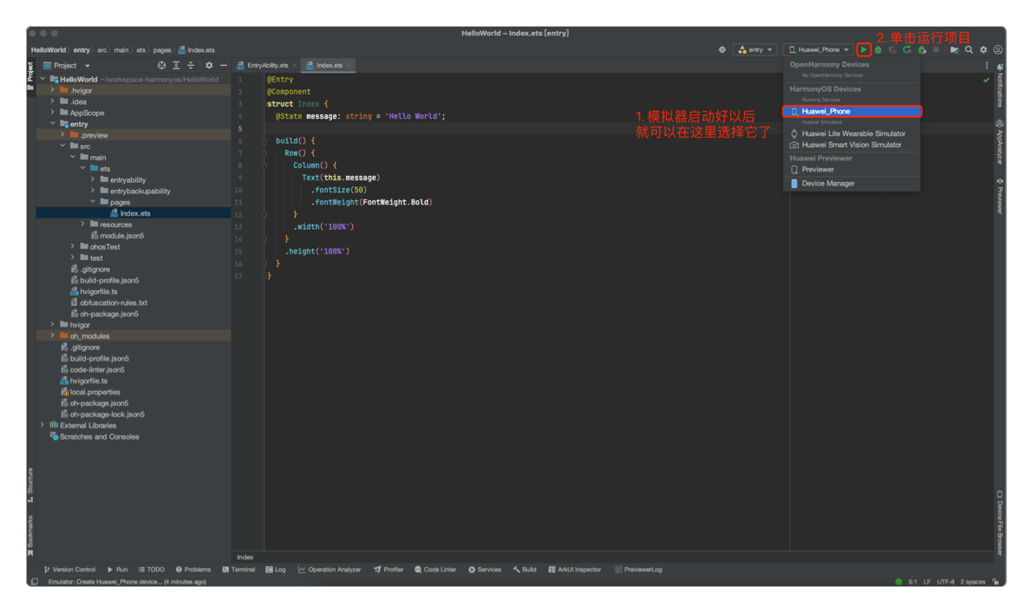Click the Apply Changes reload icon

pos(907,50)
